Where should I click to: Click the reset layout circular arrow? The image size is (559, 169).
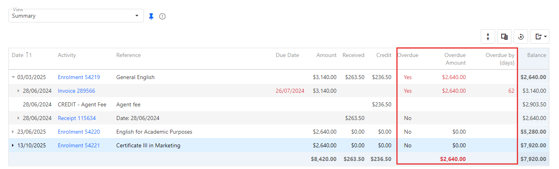(x=521, y=37)
